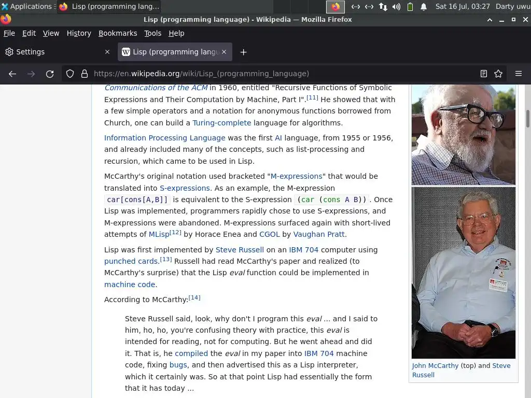Follow the Turing-complete link
Image resolution: width=531 pixels, height=398 pixels.
click(x=222, y=123)
